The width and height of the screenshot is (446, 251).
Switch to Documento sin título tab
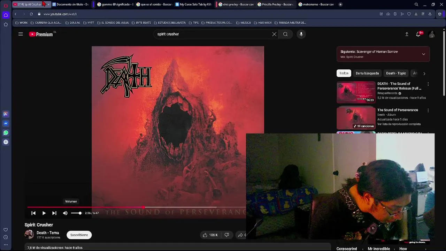[x=70, y=4]
